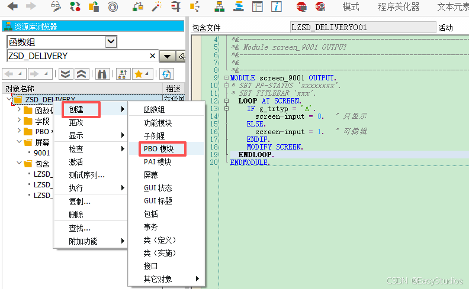
Task: Click the 程序美化器 toolbar button
Action: 399,7
